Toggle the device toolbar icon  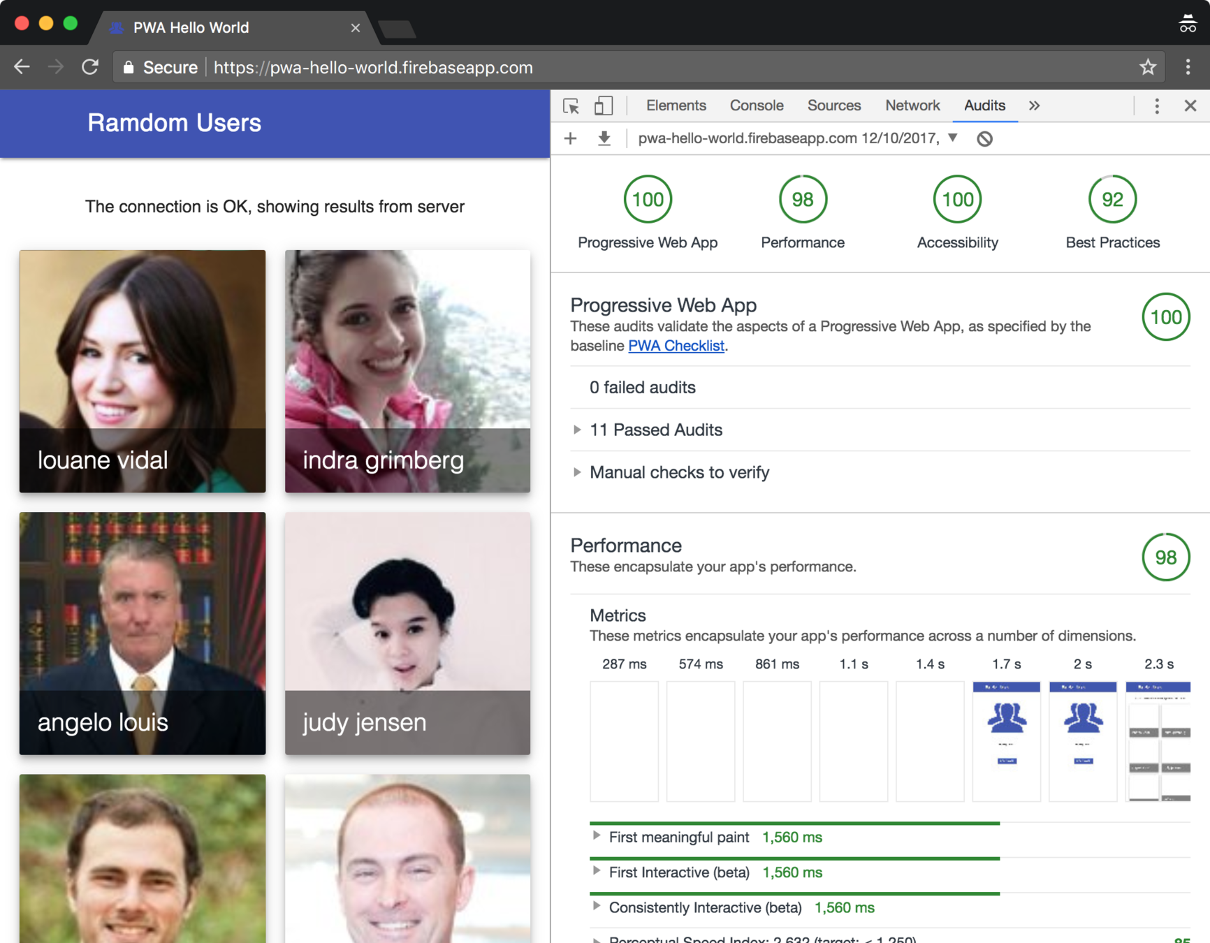click(604, 105)
